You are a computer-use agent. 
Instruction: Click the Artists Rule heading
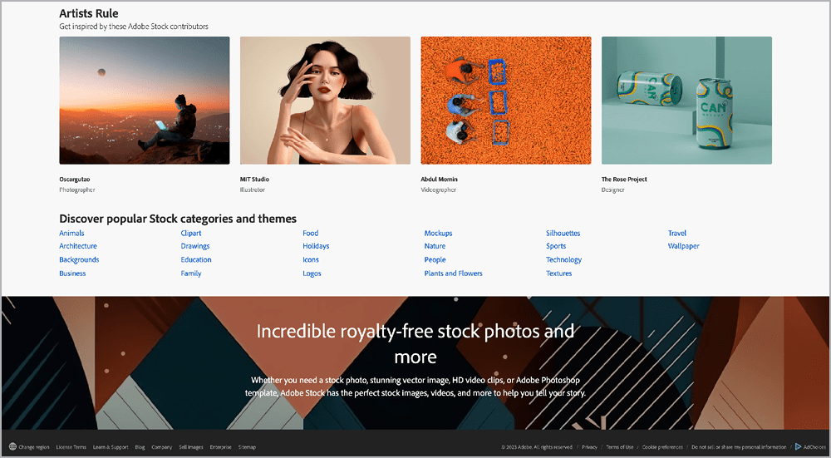tap(89, 13)
